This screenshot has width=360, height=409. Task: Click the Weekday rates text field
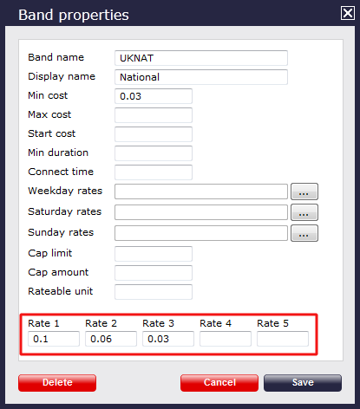(201, 192)
